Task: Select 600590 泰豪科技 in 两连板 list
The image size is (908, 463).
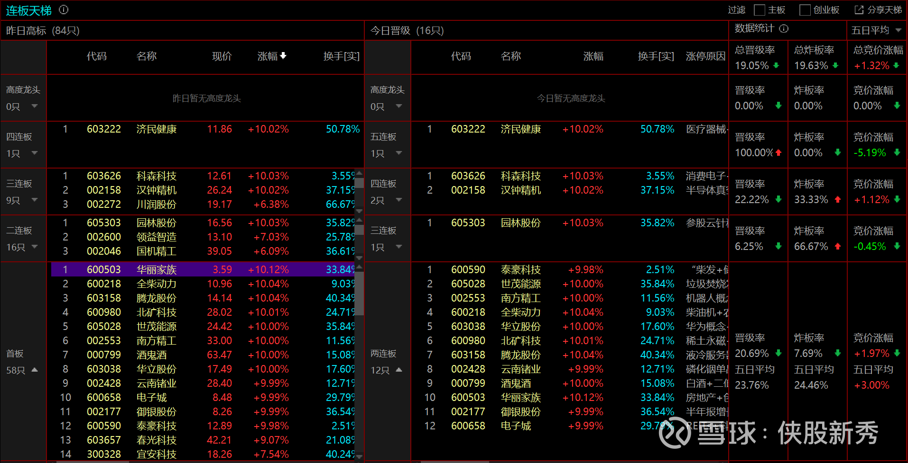Action: (x=570, y=270)
